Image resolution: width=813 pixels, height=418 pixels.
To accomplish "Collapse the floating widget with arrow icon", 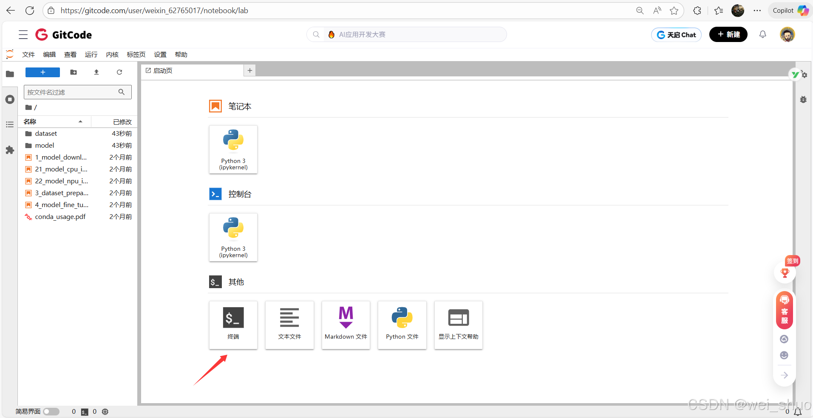I will (785, 375).
